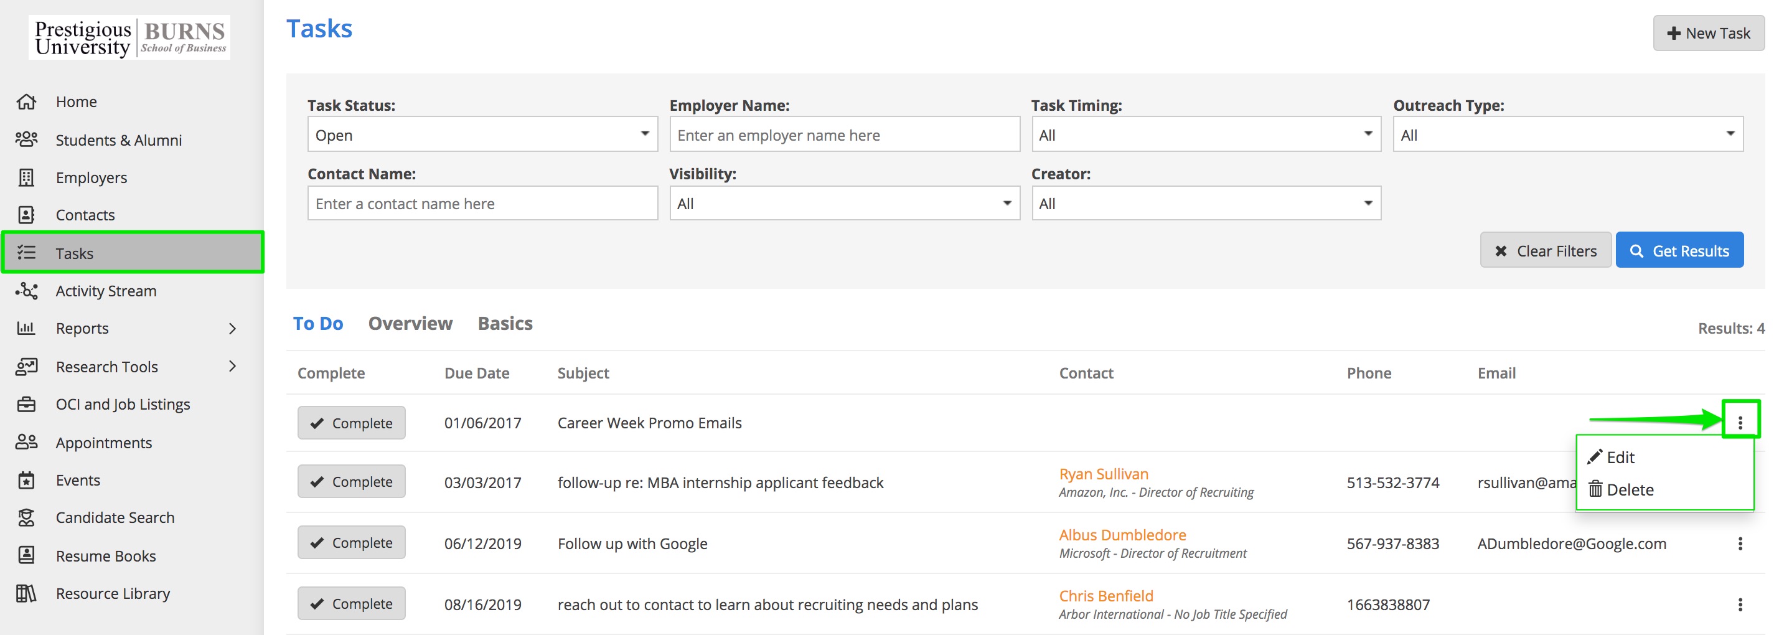The height and width of the screenshot is (635, 1774).
Task: Switch to the Overview tab
Action: click(410, 324)
